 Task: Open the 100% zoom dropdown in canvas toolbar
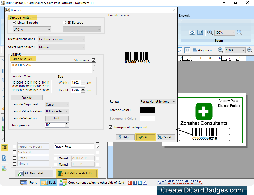click(x=235, y=50)
